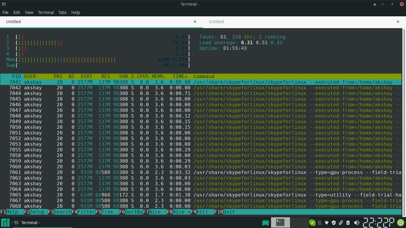Click the terminal icon in the title bar
The image size is (406, 228).
pyautogui.click(x=4, y=4)
